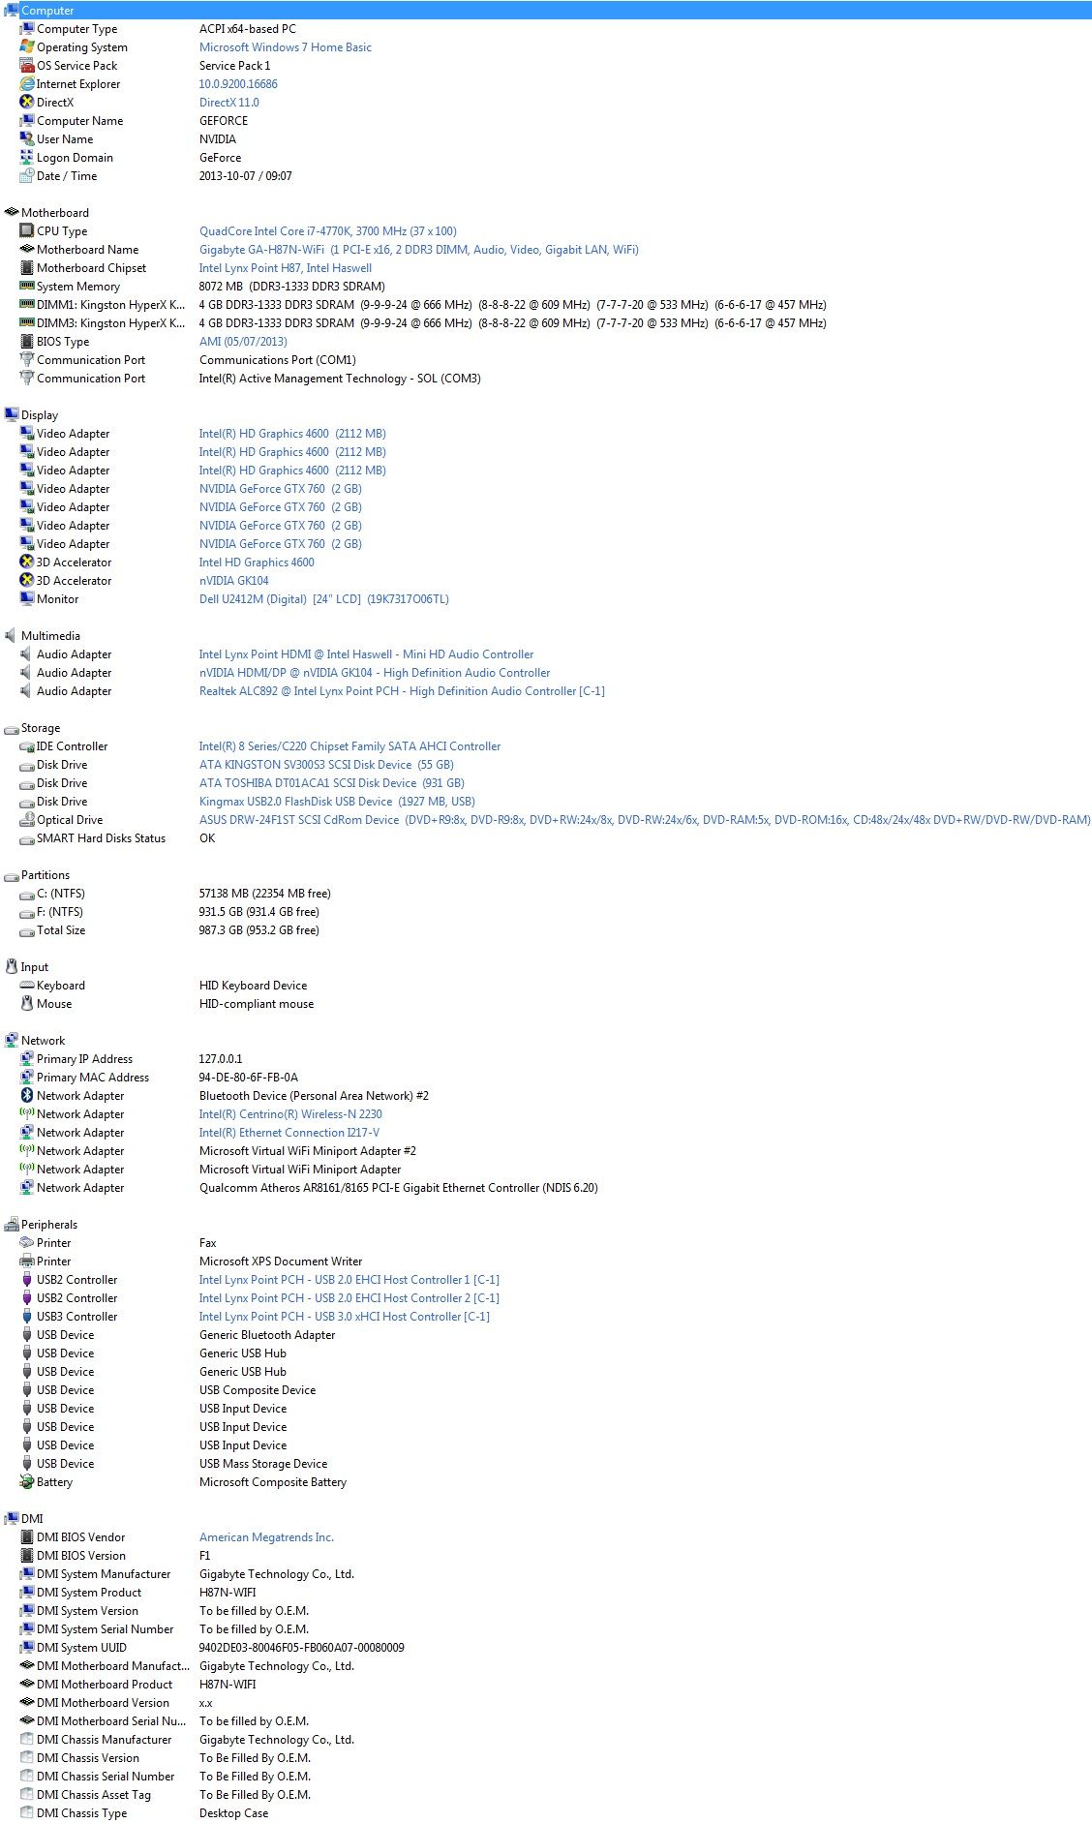Click the Keyboard icon under Input
Viewport: 1092px width, 1824px height.
tap(27, 986)
